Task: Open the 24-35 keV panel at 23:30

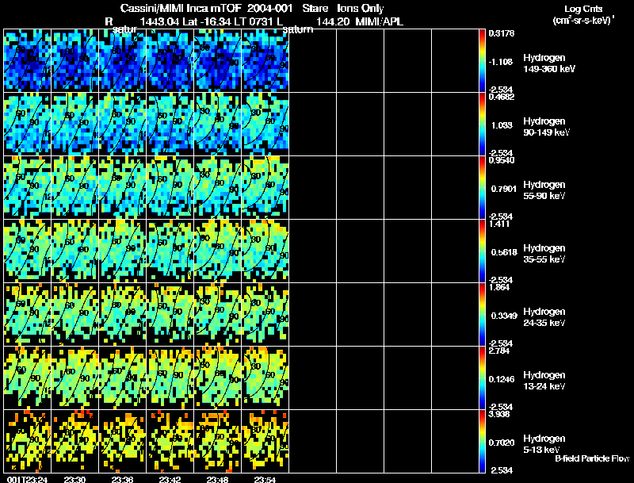Action: [x=74, y=314]
